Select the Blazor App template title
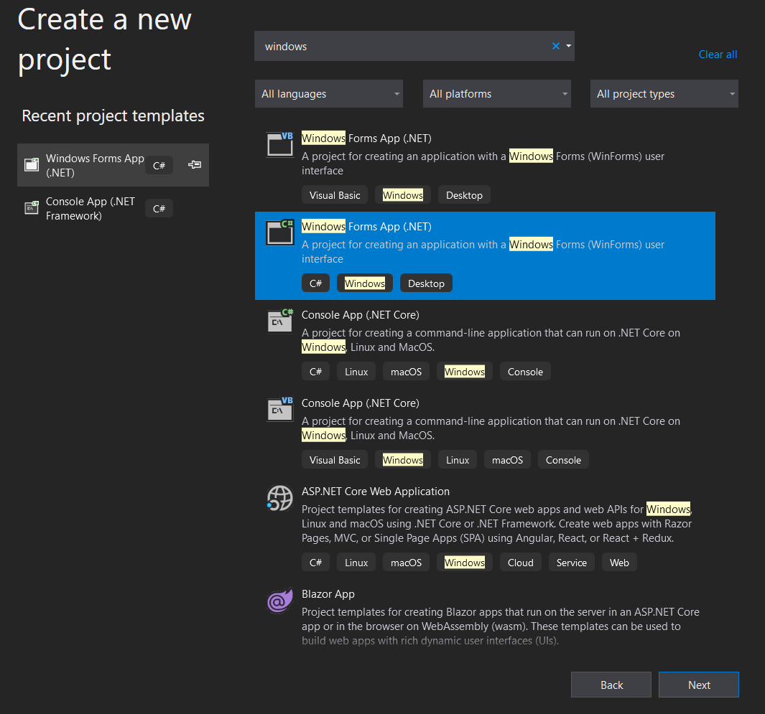Screen dimensions: 765x714 (328, 594)
